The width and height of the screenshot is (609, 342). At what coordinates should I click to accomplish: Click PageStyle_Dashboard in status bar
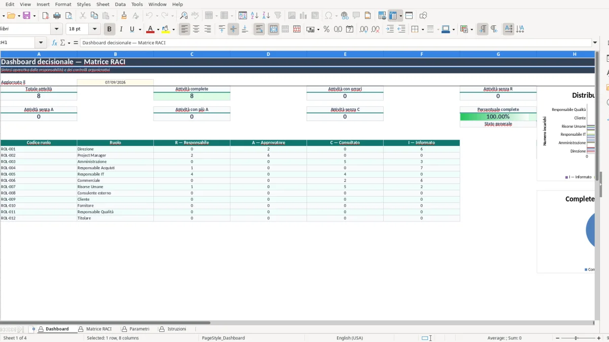tap(223, 338)
